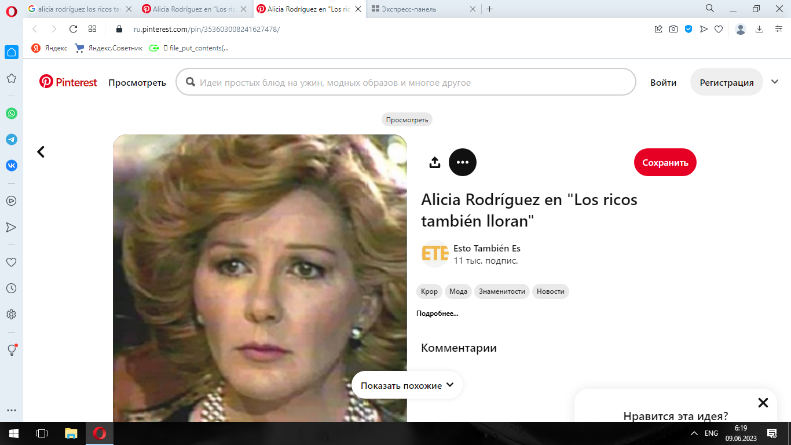Image resolution: width=791 pixels, height=445 pixels.
Task: Search tabs with the magnifier icon
Action: (x=710, y=8)
